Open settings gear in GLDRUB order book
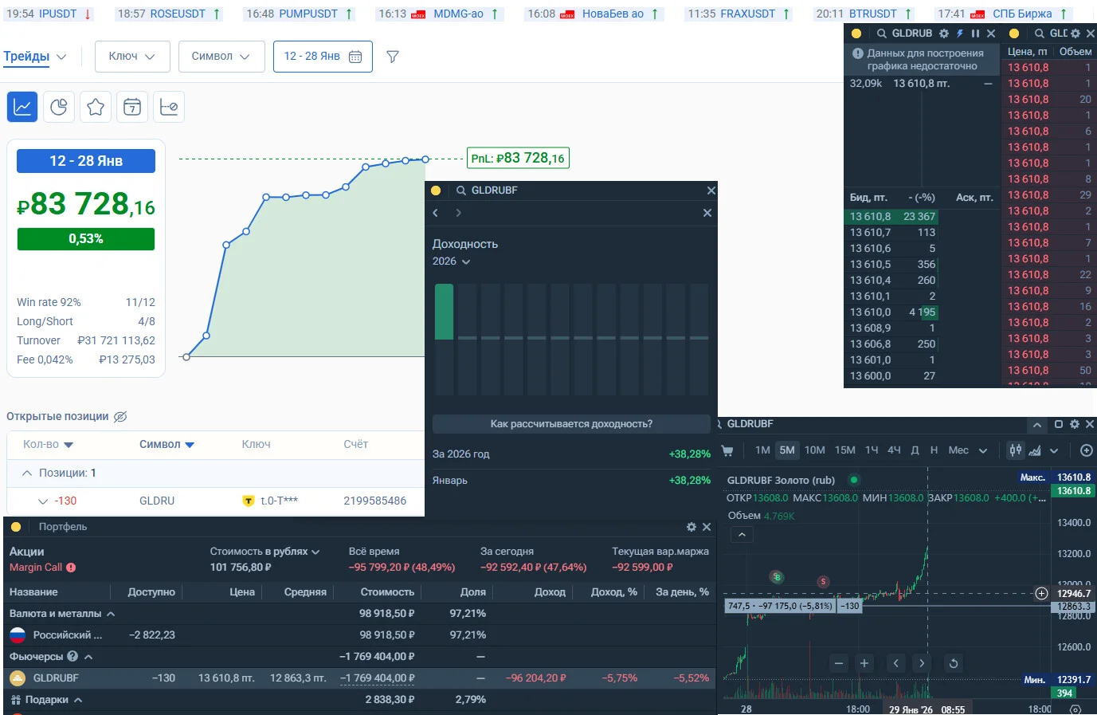Image resolution: width=1097 pixels, height=715 pixels. coord(944,33)
